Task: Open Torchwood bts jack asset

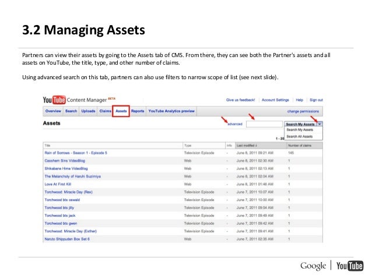Action: coord(60,216)
